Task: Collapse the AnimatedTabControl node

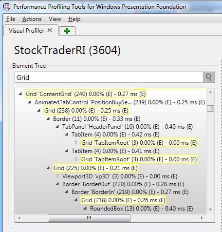Action: pos(30,102)
